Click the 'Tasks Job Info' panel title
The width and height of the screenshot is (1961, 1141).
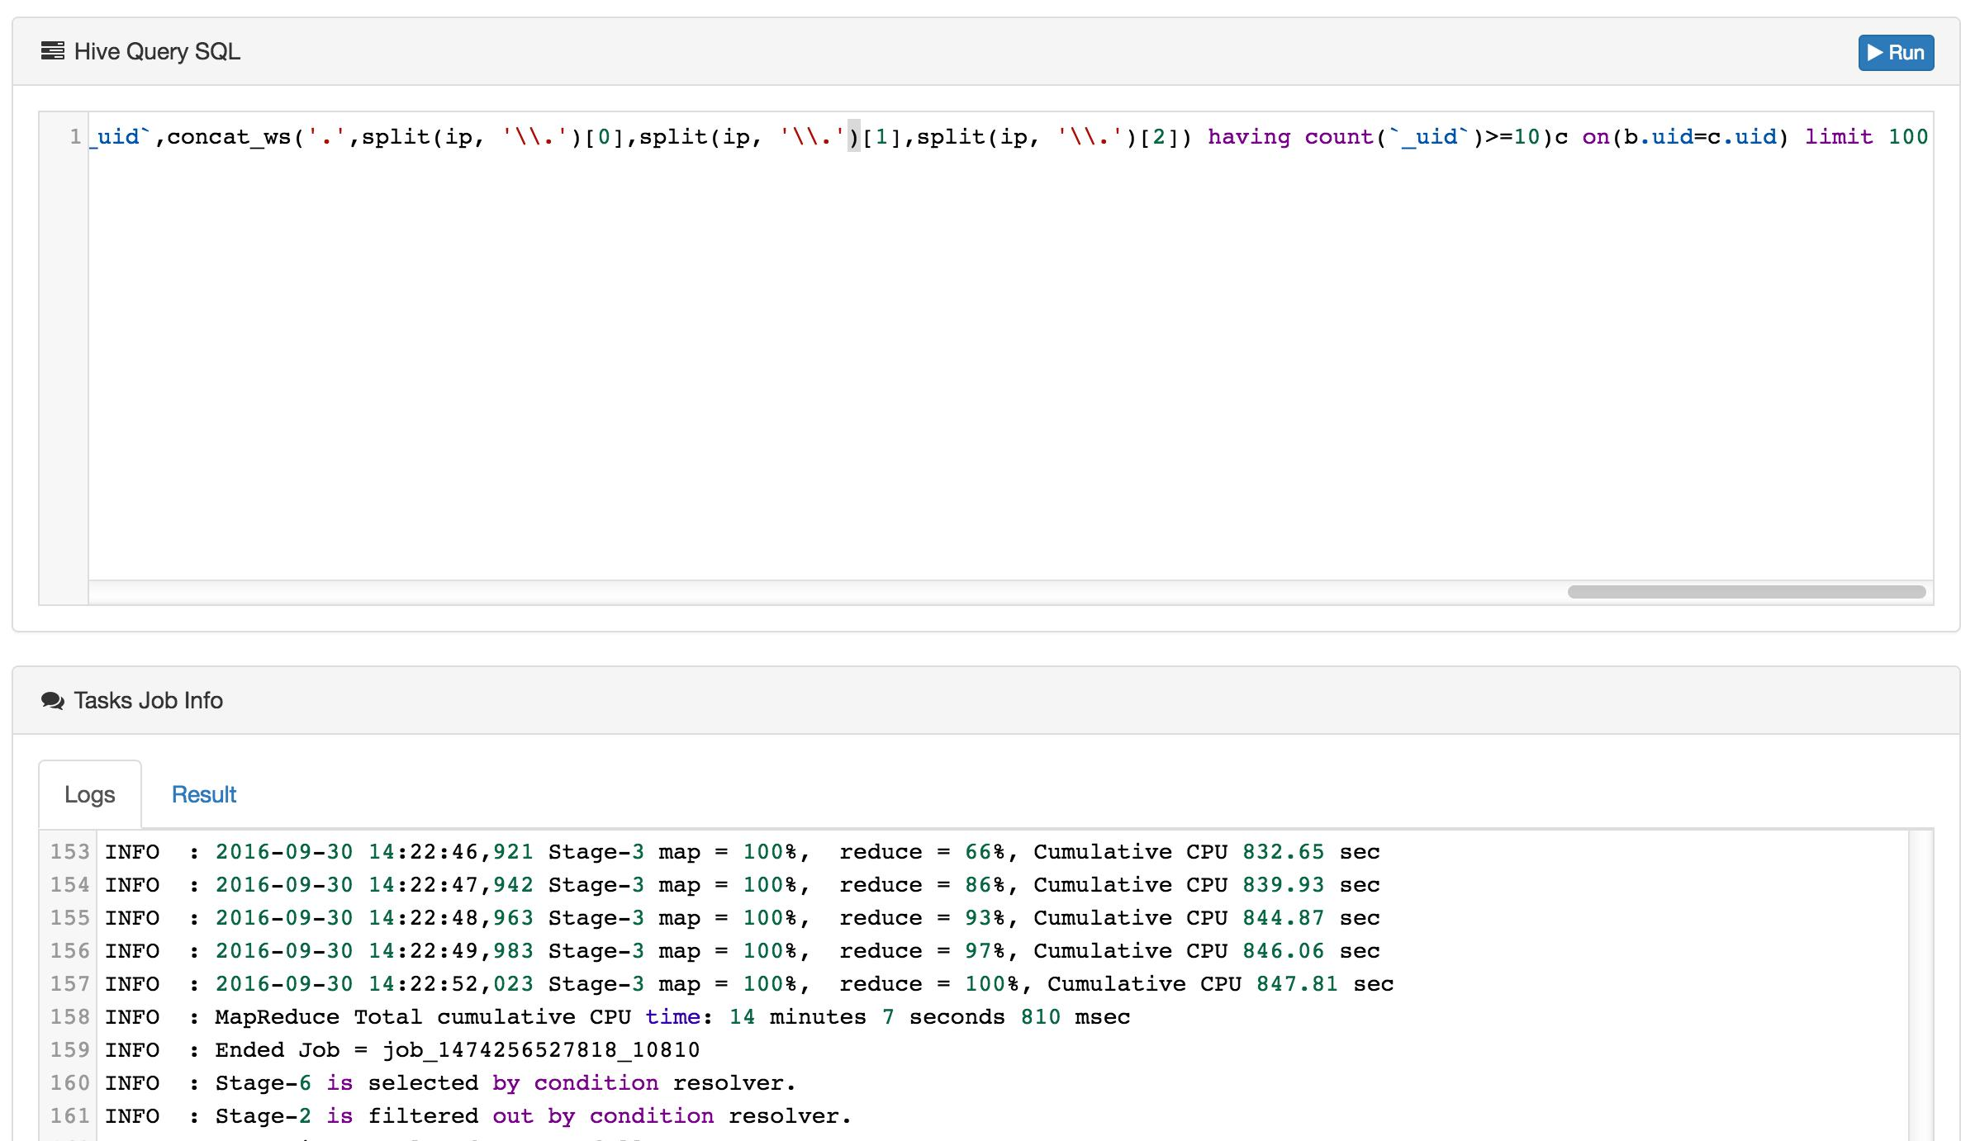tap(148, 700)
